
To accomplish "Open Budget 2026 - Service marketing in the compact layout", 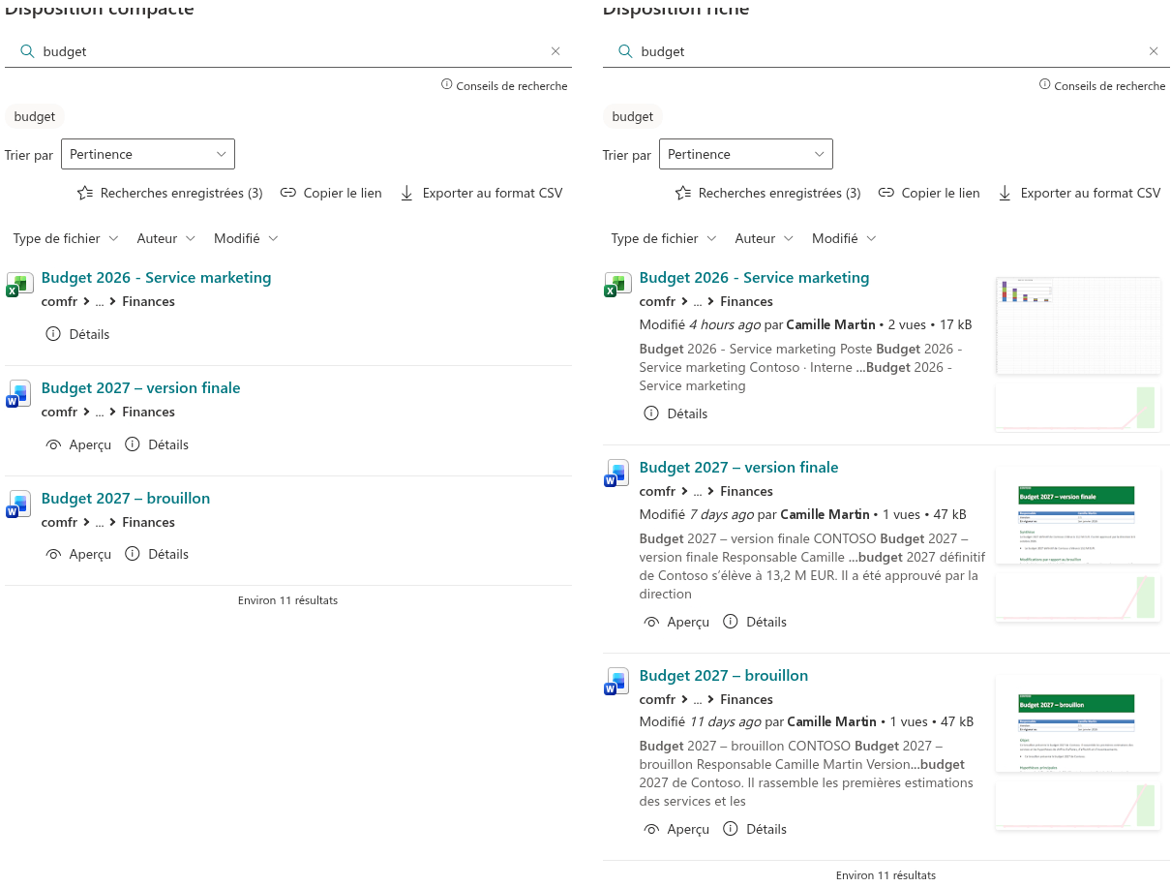I will click(x=157, y=278).
